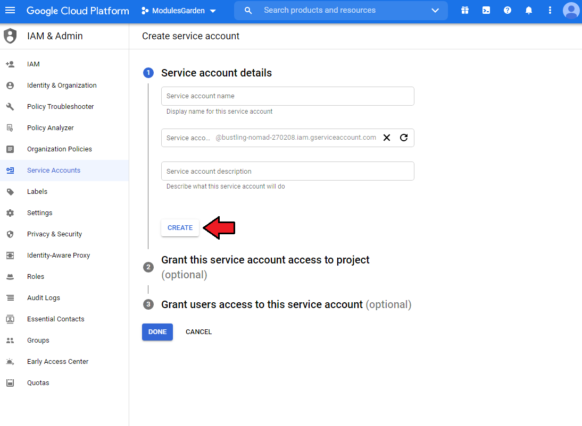Open Identity-Aware Proxy

point(64,255)
